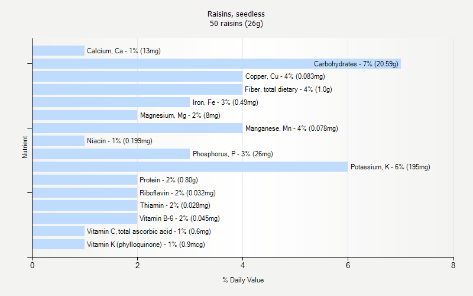
Task: Click the '% Daily Value' axis title
Action: tap(243, 280)
